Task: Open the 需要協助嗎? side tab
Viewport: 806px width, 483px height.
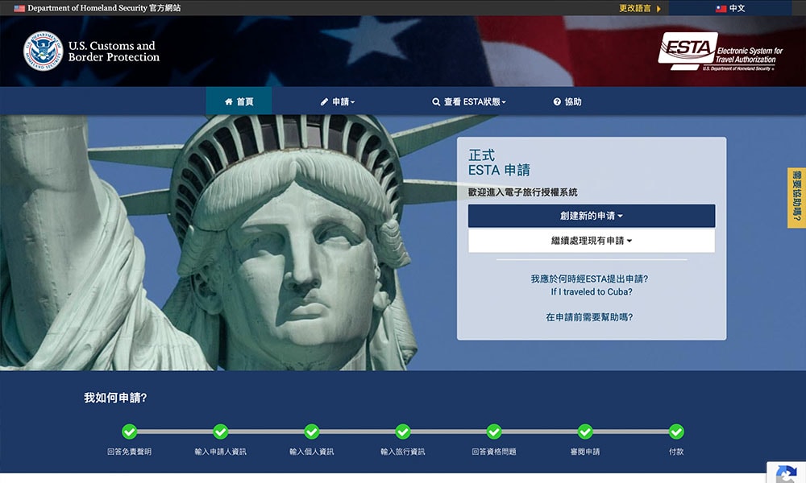Action: coord(797,197)
